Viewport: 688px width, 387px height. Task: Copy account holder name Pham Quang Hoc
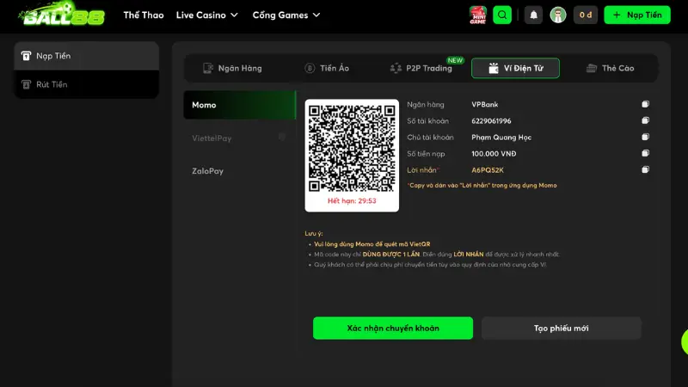645,137
